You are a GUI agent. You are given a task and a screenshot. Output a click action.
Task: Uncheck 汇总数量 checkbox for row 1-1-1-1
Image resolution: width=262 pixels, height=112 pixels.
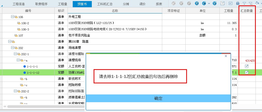pyautogui.click(x=247, y=66)
